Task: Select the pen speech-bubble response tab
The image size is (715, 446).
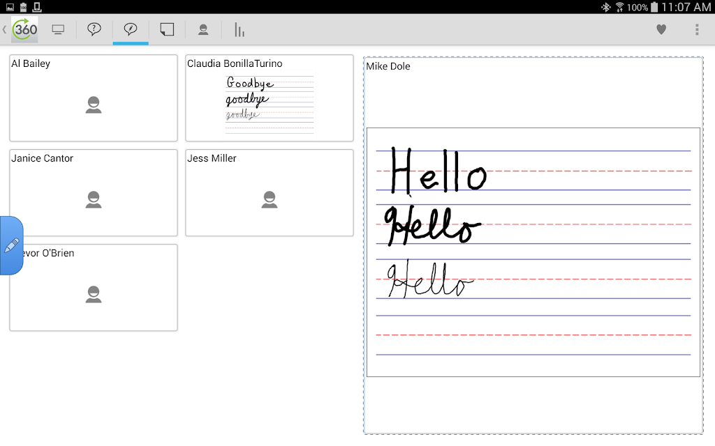Action: (131, 29)
